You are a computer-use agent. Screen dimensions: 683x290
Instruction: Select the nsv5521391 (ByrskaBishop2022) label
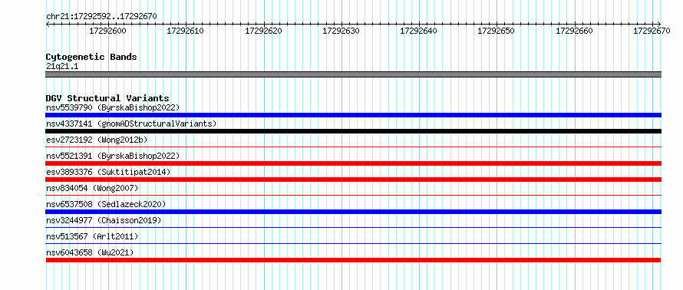coord(112,156)
